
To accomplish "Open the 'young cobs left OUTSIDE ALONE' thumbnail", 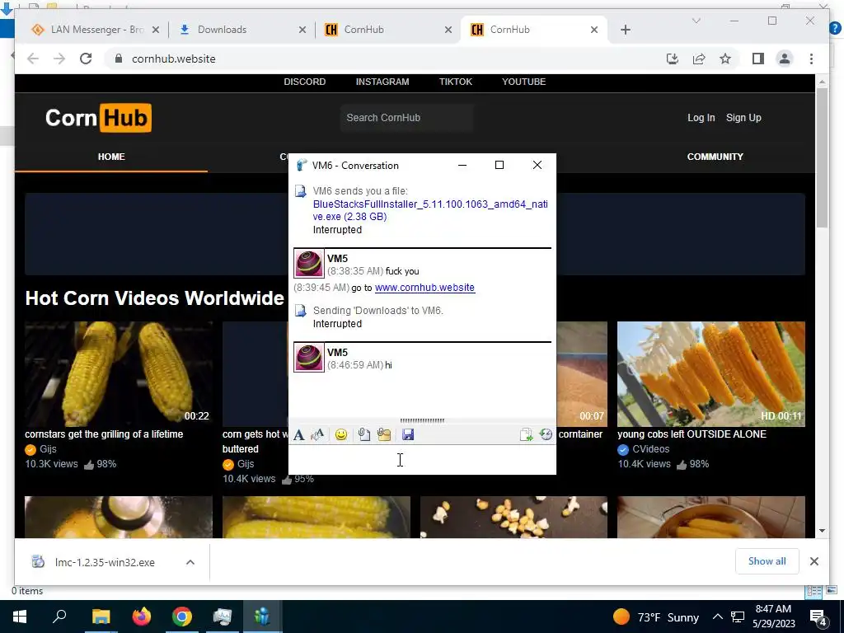I will pyautogui.click(x=711, y=374).
